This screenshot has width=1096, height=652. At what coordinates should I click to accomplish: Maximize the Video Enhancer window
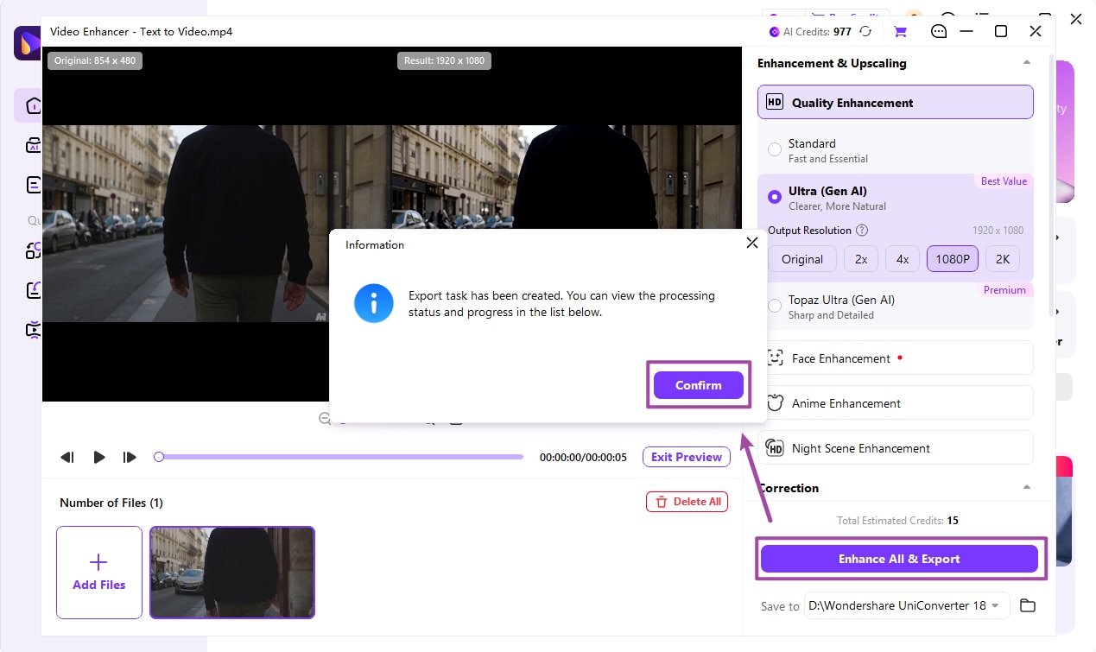1001,31
